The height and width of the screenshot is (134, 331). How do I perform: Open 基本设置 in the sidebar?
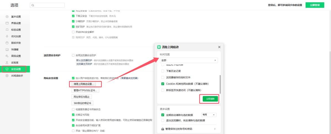(16, 17)
